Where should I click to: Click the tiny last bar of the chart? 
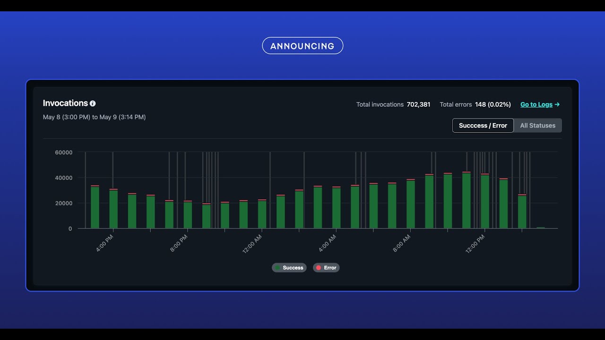coord(541,228)
